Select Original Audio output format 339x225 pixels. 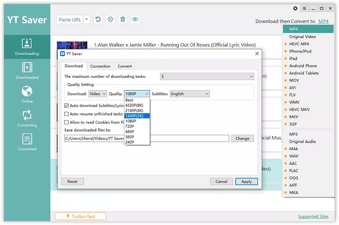click(x=308, y=142)
